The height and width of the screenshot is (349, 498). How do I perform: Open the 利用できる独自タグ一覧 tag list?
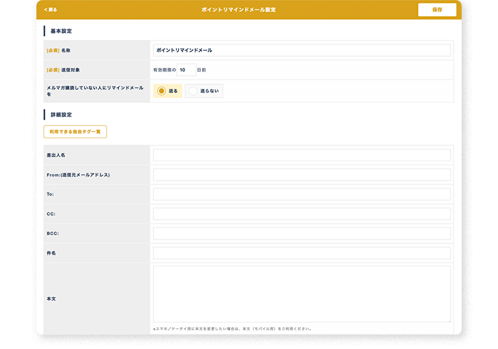[x=75, y=132]
